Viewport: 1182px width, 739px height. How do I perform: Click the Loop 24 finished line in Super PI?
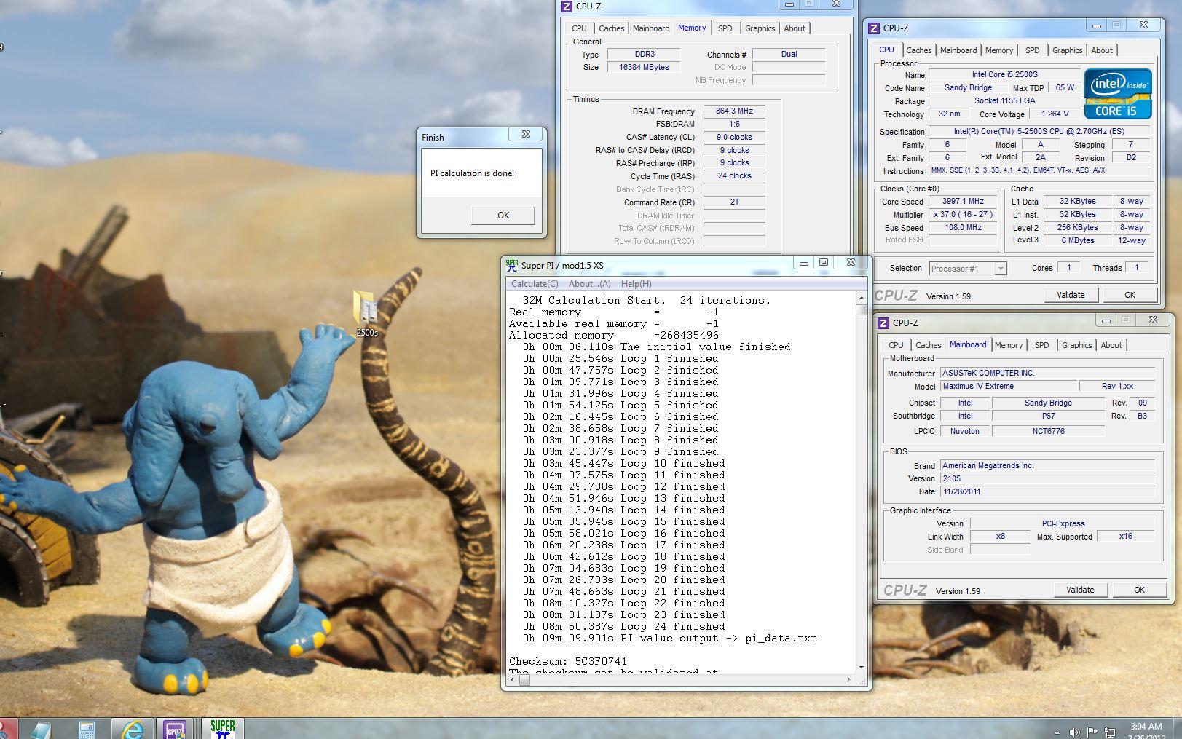(x=624, y=627)
